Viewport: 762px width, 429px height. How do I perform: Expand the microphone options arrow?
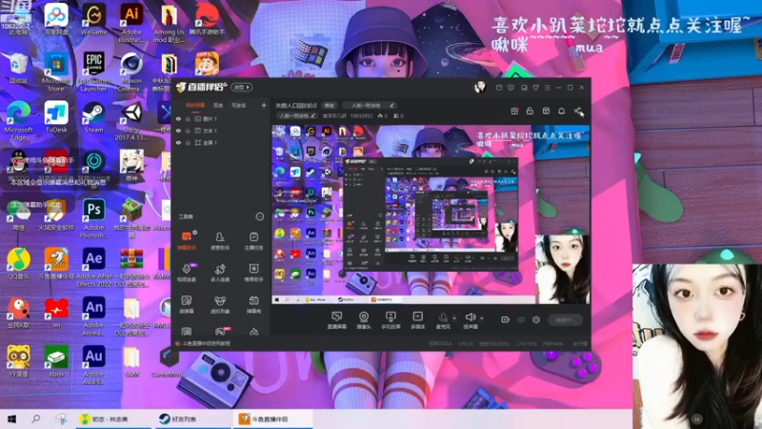point(454,318)
